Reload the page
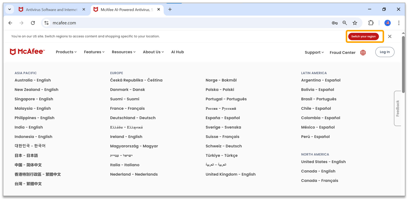The image size is (408, 199). pos(33,23)
